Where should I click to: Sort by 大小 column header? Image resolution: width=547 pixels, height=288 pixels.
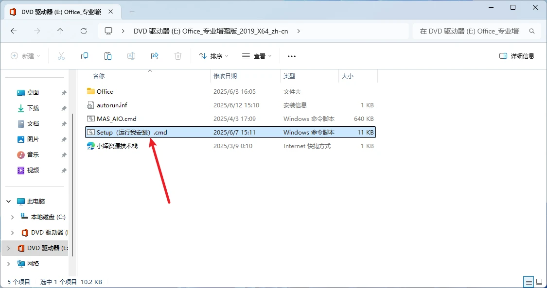click(x=348, y=76)
